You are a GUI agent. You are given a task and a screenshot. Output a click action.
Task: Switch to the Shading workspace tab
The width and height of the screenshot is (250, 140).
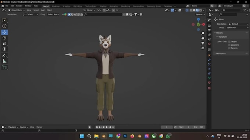(x=103, y=6)
